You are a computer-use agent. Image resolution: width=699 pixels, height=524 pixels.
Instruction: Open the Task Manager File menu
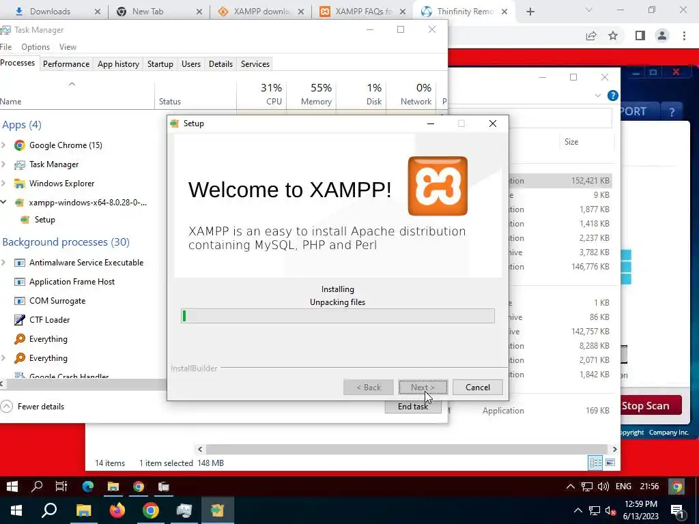pyautogui.click(x=5, y=47)
